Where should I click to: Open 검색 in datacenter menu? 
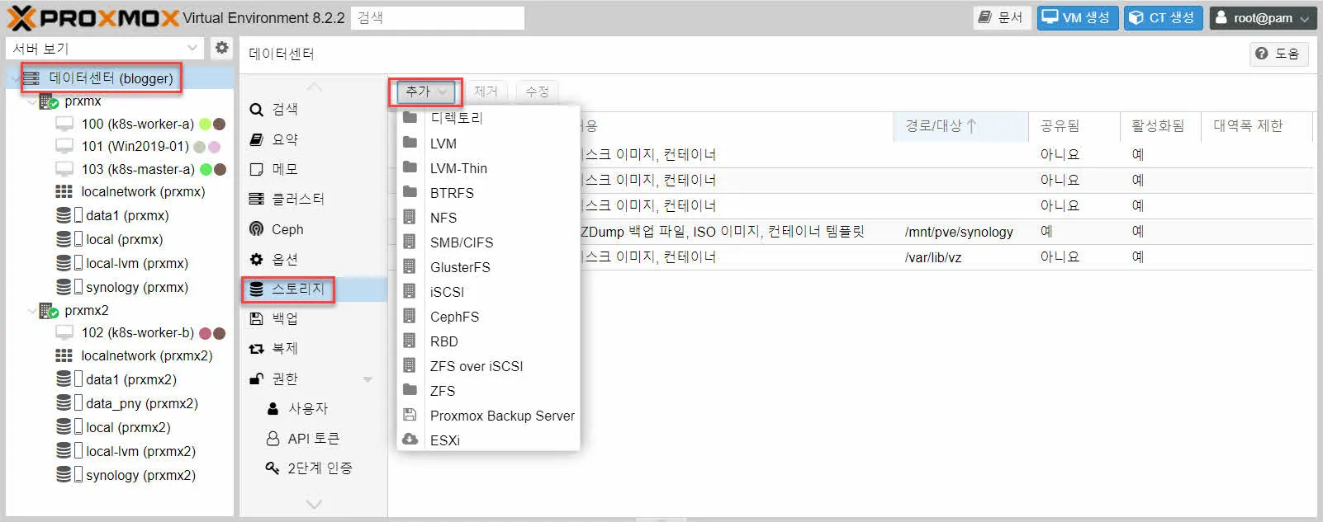click(314, 109)
